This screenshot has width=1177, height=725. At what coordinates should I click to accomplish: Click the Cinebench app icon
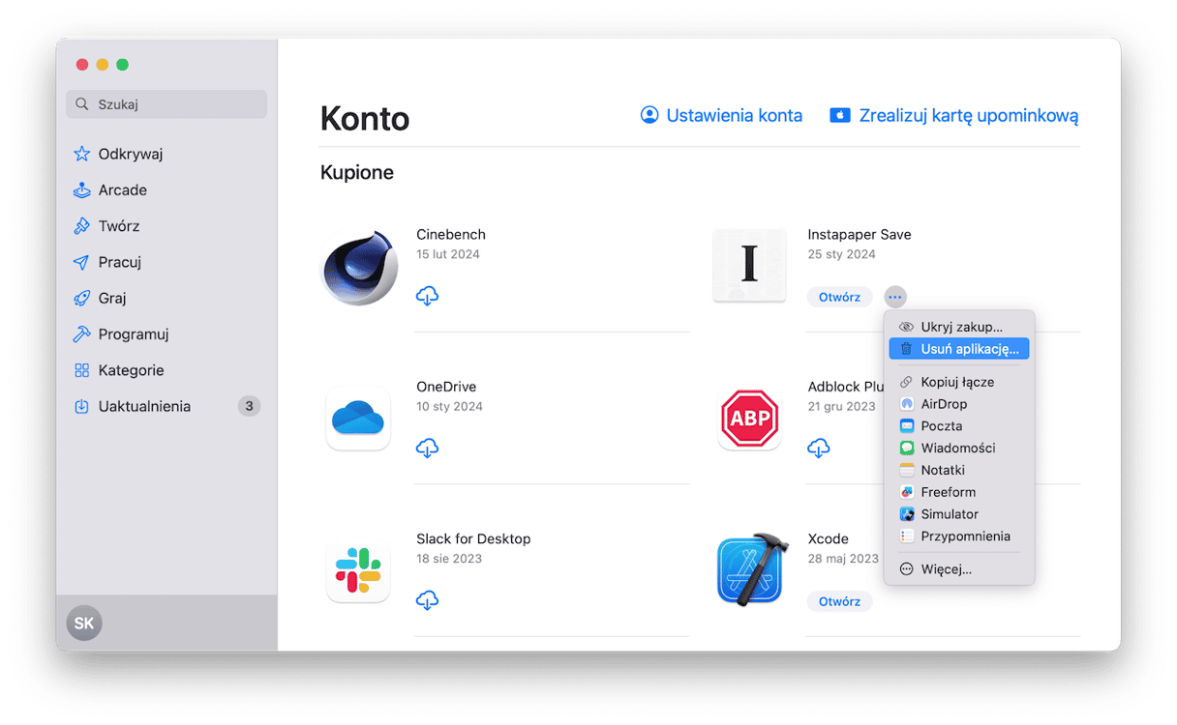(358, 268)
